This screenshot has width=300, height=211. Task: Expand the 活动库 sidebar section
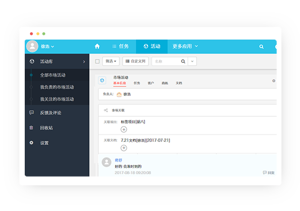pyautogui.click(x=57, y=61)
